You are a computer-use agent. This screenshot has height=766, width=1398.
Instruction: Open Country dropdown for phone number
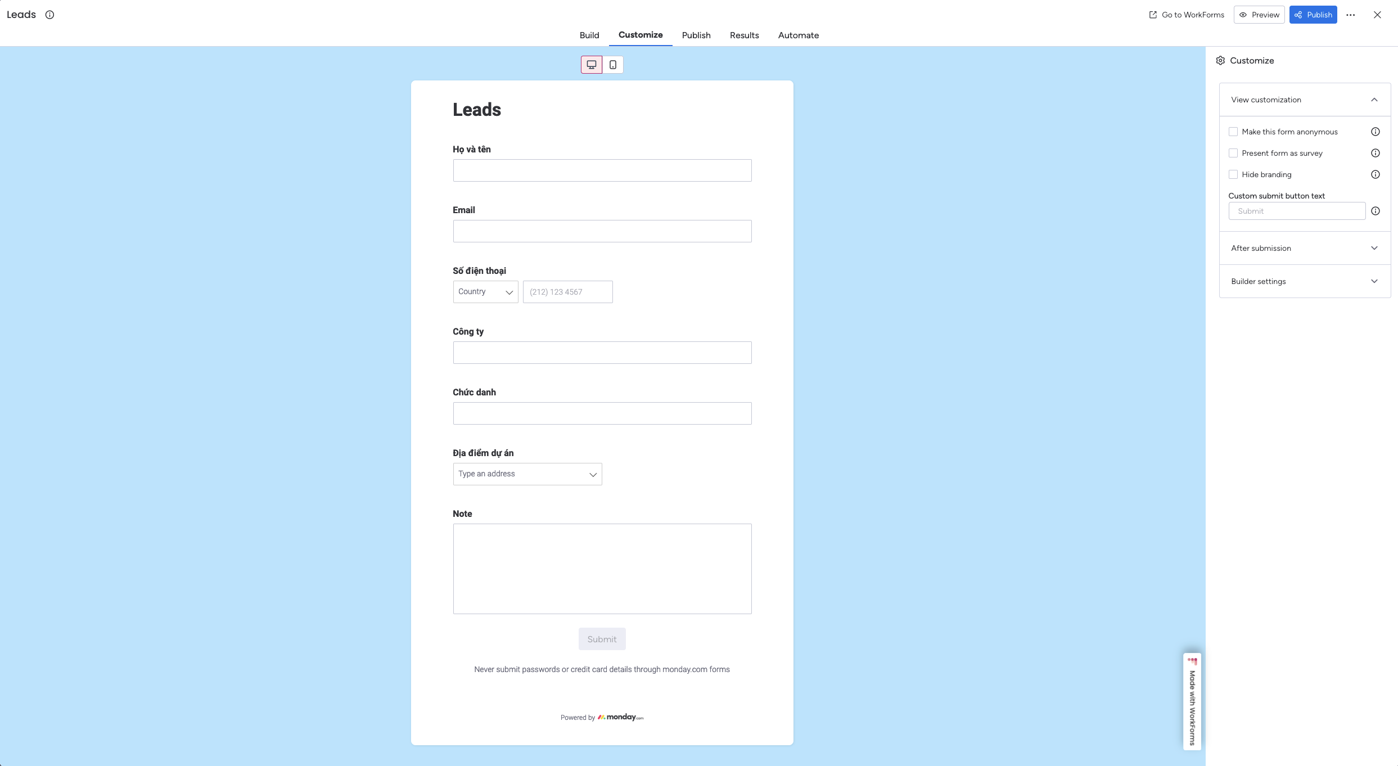click(485, 292)
